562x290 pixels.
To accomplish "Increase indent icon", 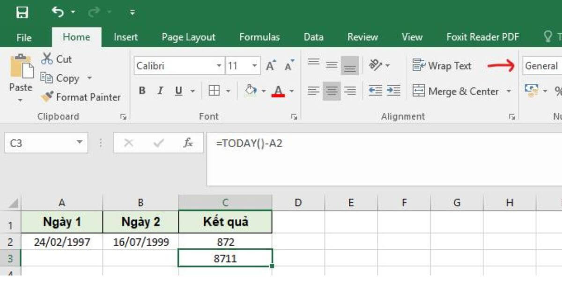I will click(x=393, y=91).
